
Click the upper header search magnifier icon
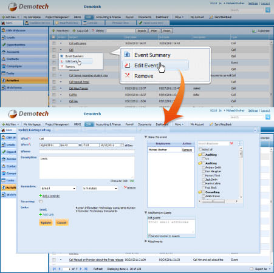[x=268, y=10]
